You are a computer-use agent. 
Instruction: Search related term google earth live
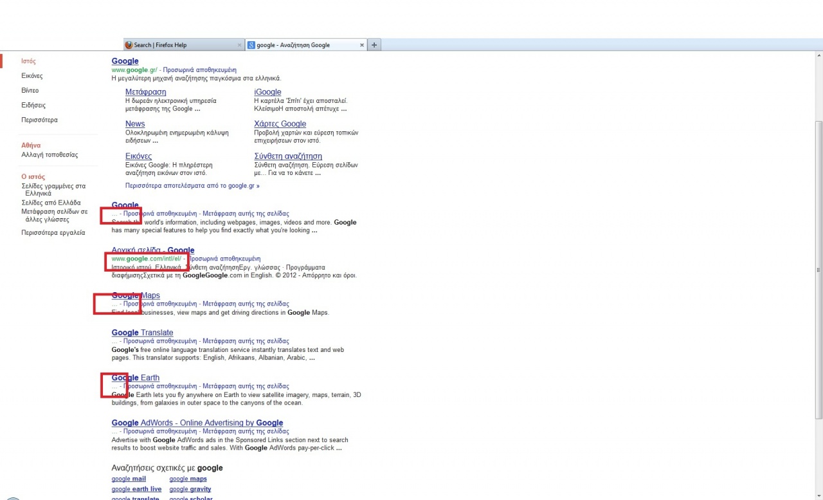[x=136, y=489]
